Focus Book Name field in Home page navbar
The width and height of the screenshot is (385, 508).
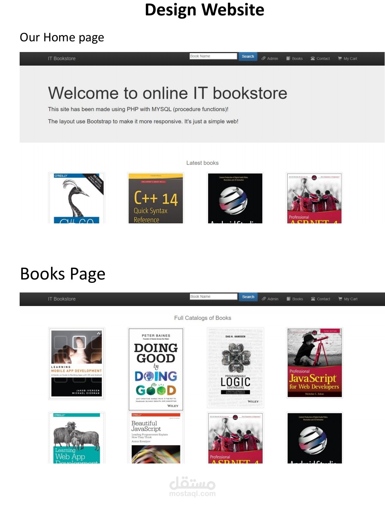(213, 56)
